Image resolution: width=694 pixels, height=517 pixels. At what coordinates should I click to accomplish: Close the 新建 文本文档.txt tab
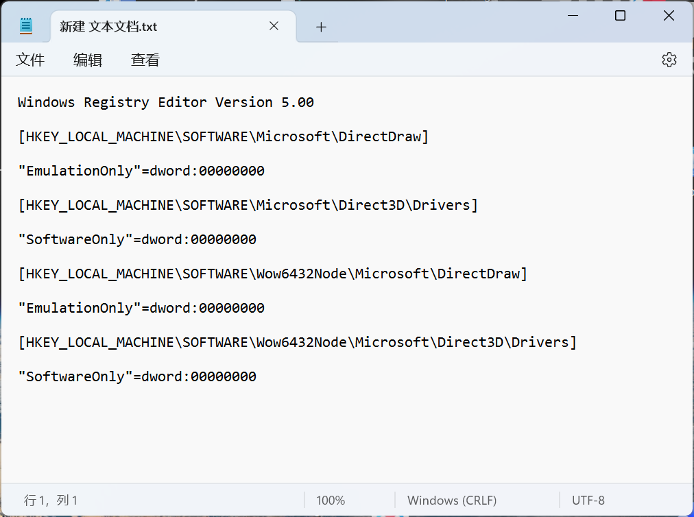[274, 26]
